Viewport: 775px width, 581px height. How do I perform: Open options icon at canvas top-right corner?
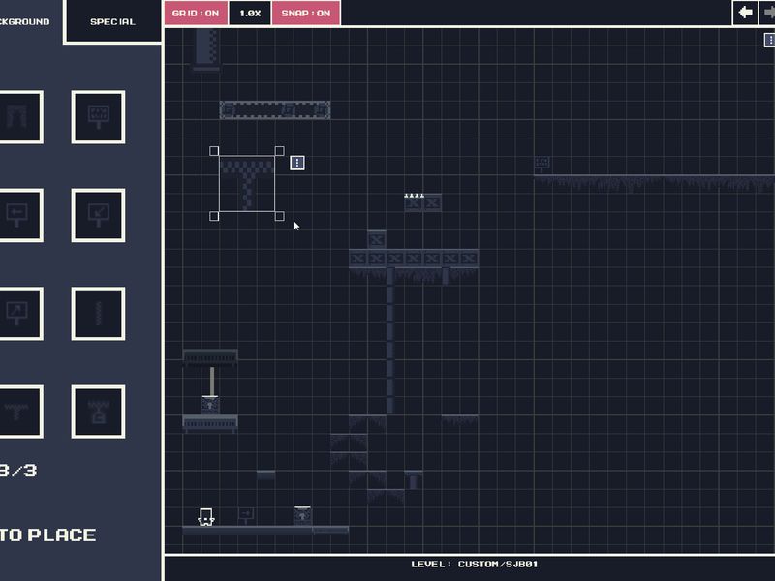click(x=769, y=40)
